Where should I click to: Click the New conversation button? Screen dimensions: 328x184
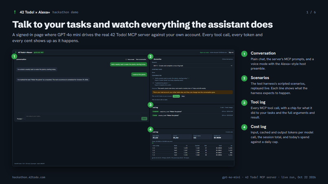tap(141, 60)
